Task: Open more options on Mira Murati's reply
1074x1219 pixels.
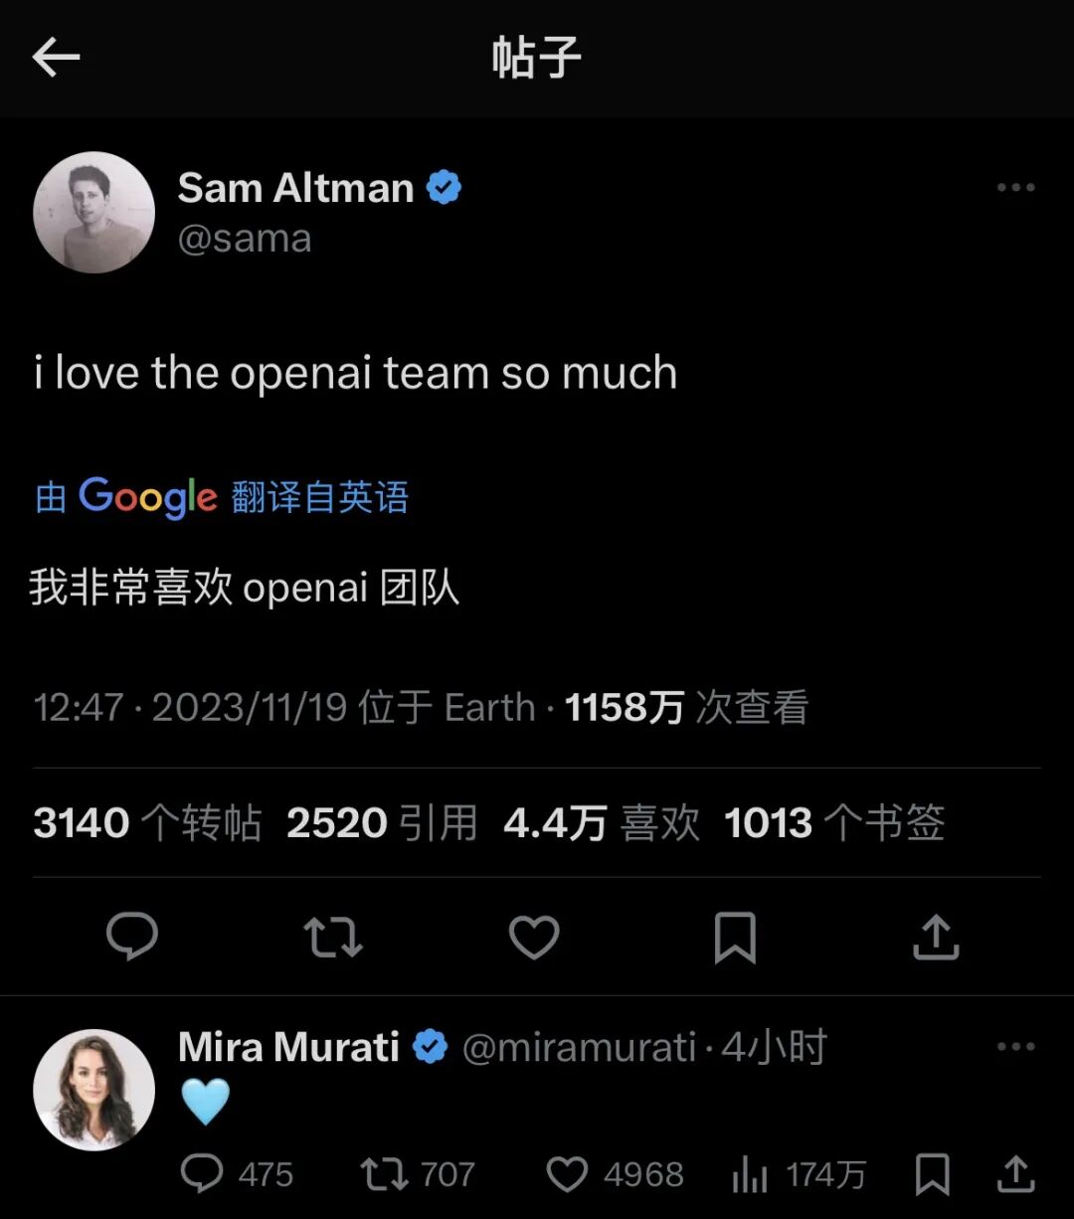Action: [x=1015, y=1047]
